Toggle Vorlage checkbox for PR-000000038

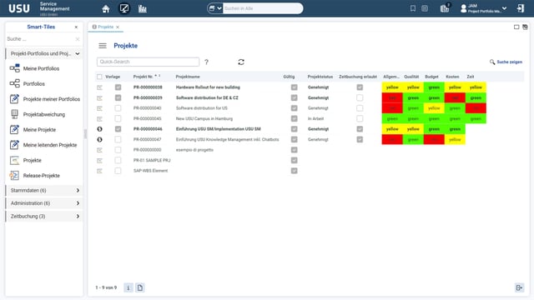(x=118, y=87)
